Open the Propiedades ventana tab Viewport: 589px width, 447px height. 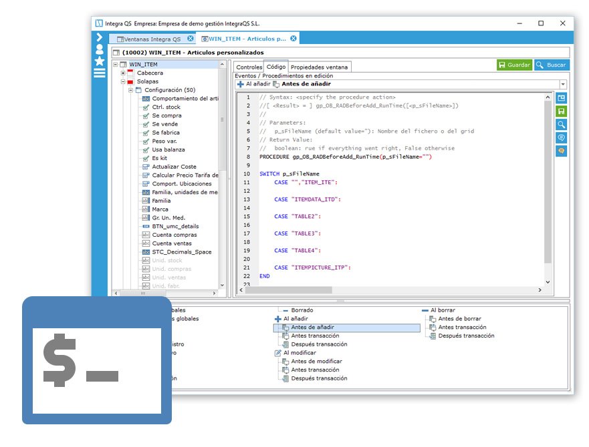pos(320,67)
